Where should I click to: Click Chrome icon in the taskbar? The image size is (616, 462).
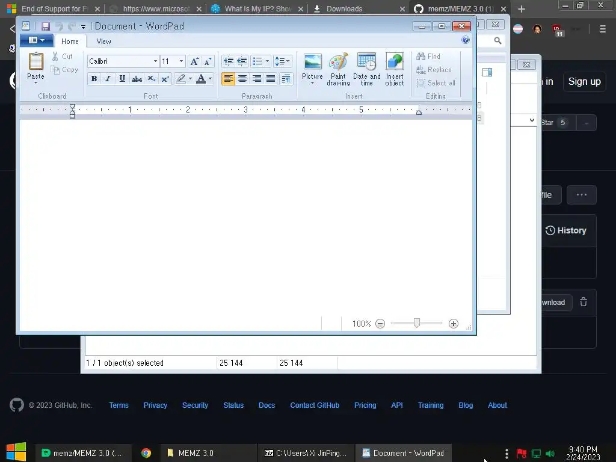146,453
